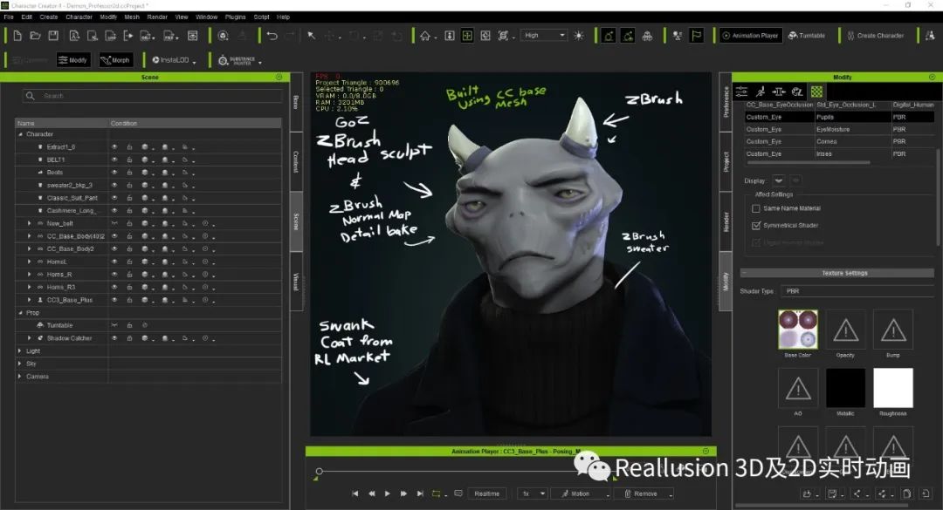Click the Motion button in Animation Player
Viewport: 943px width, 510px height.
[582, 493]
